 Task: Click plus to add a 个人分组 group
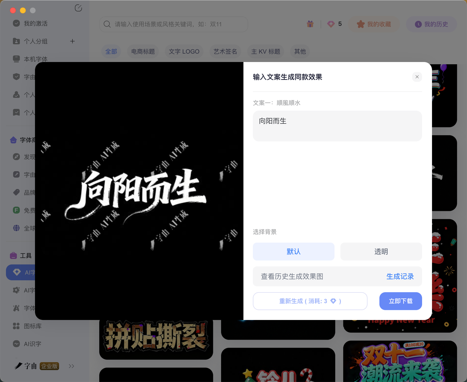tap(72, 41)
